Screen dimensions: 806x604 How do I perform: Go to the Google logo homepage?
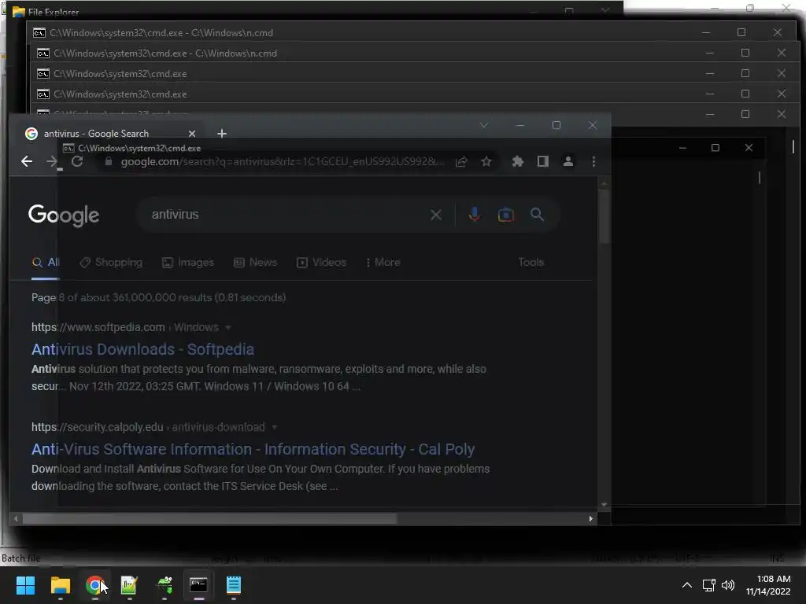coord(64,215)
